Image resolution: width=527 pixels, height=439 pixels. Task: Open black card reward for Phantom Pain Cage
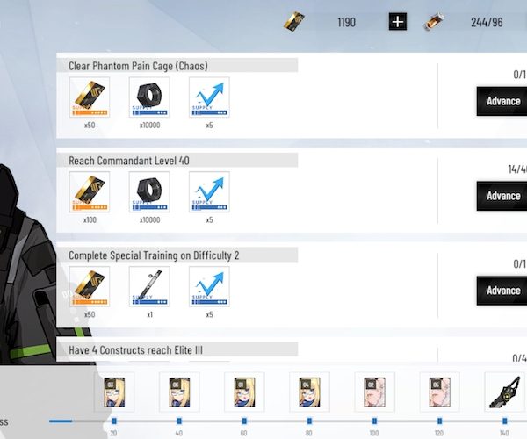90,97
